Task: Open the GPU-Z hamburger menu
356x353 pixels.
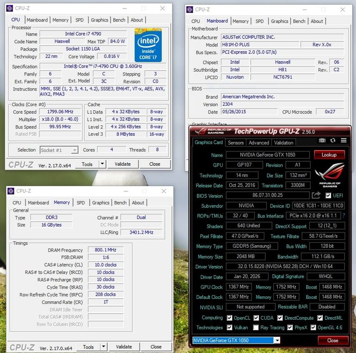Action: pyautogui.click(x=344, y=140)
